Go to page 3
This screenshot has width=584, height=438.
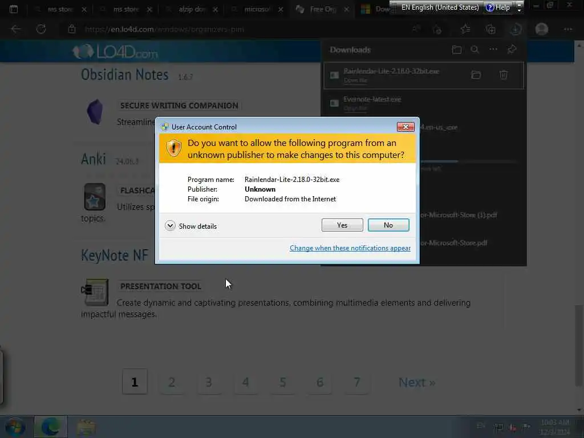coord(209,382)
